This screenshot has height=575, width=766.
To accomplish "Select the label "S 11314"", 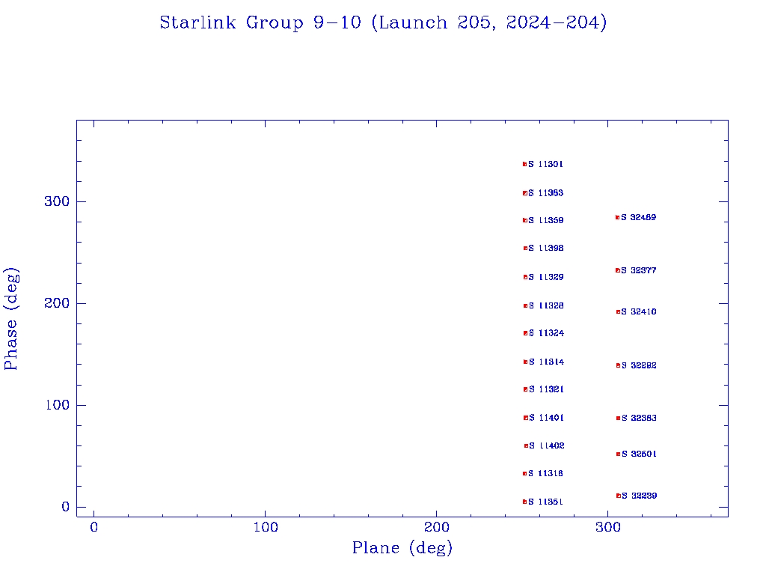I will pos(546,362).
